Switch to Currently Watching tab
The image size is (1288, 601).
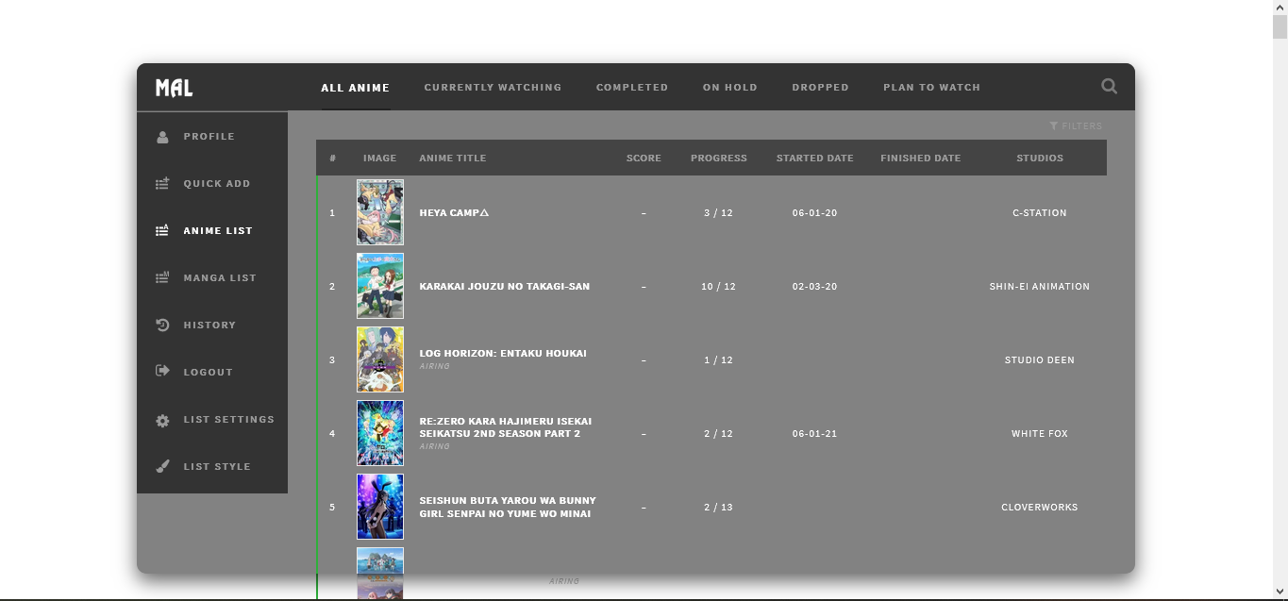pyautogui.click(x=493, y=88)
